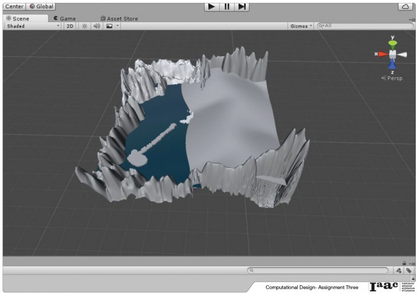Toggle 2D view mode
418x295 pixels.
click(x=70, y=26)
